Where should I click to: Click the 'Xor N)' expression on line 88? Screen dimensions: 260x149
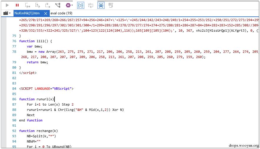pyautogui.click(x=118, y=110)
